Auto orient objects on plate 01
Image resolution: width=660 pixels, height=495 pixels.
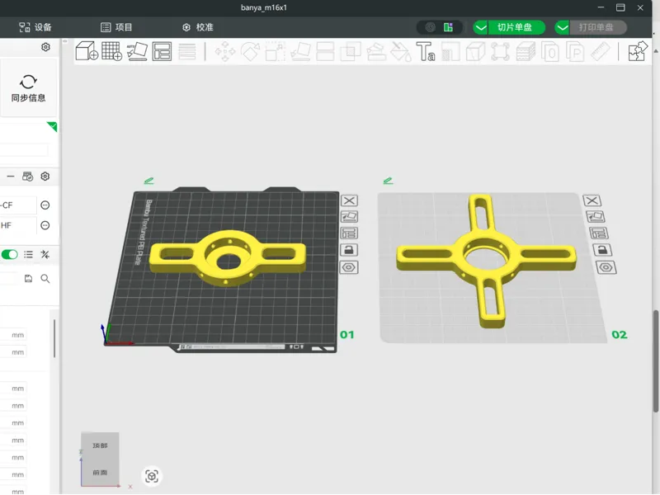349,217
